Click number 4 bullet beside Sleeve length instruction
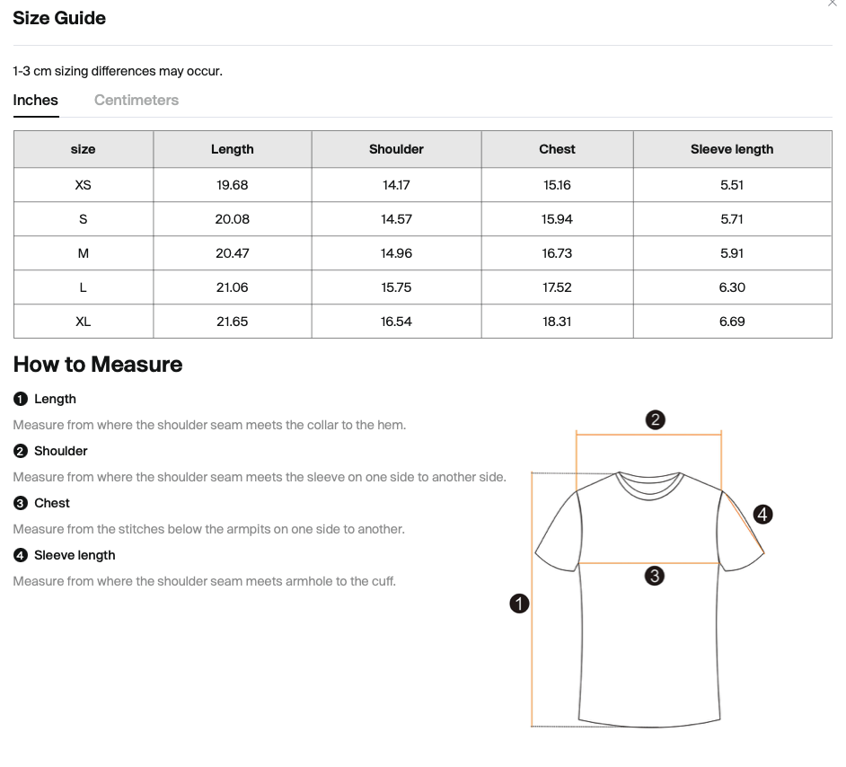Viewport: 846px width, 767px height. pos(21,555)
